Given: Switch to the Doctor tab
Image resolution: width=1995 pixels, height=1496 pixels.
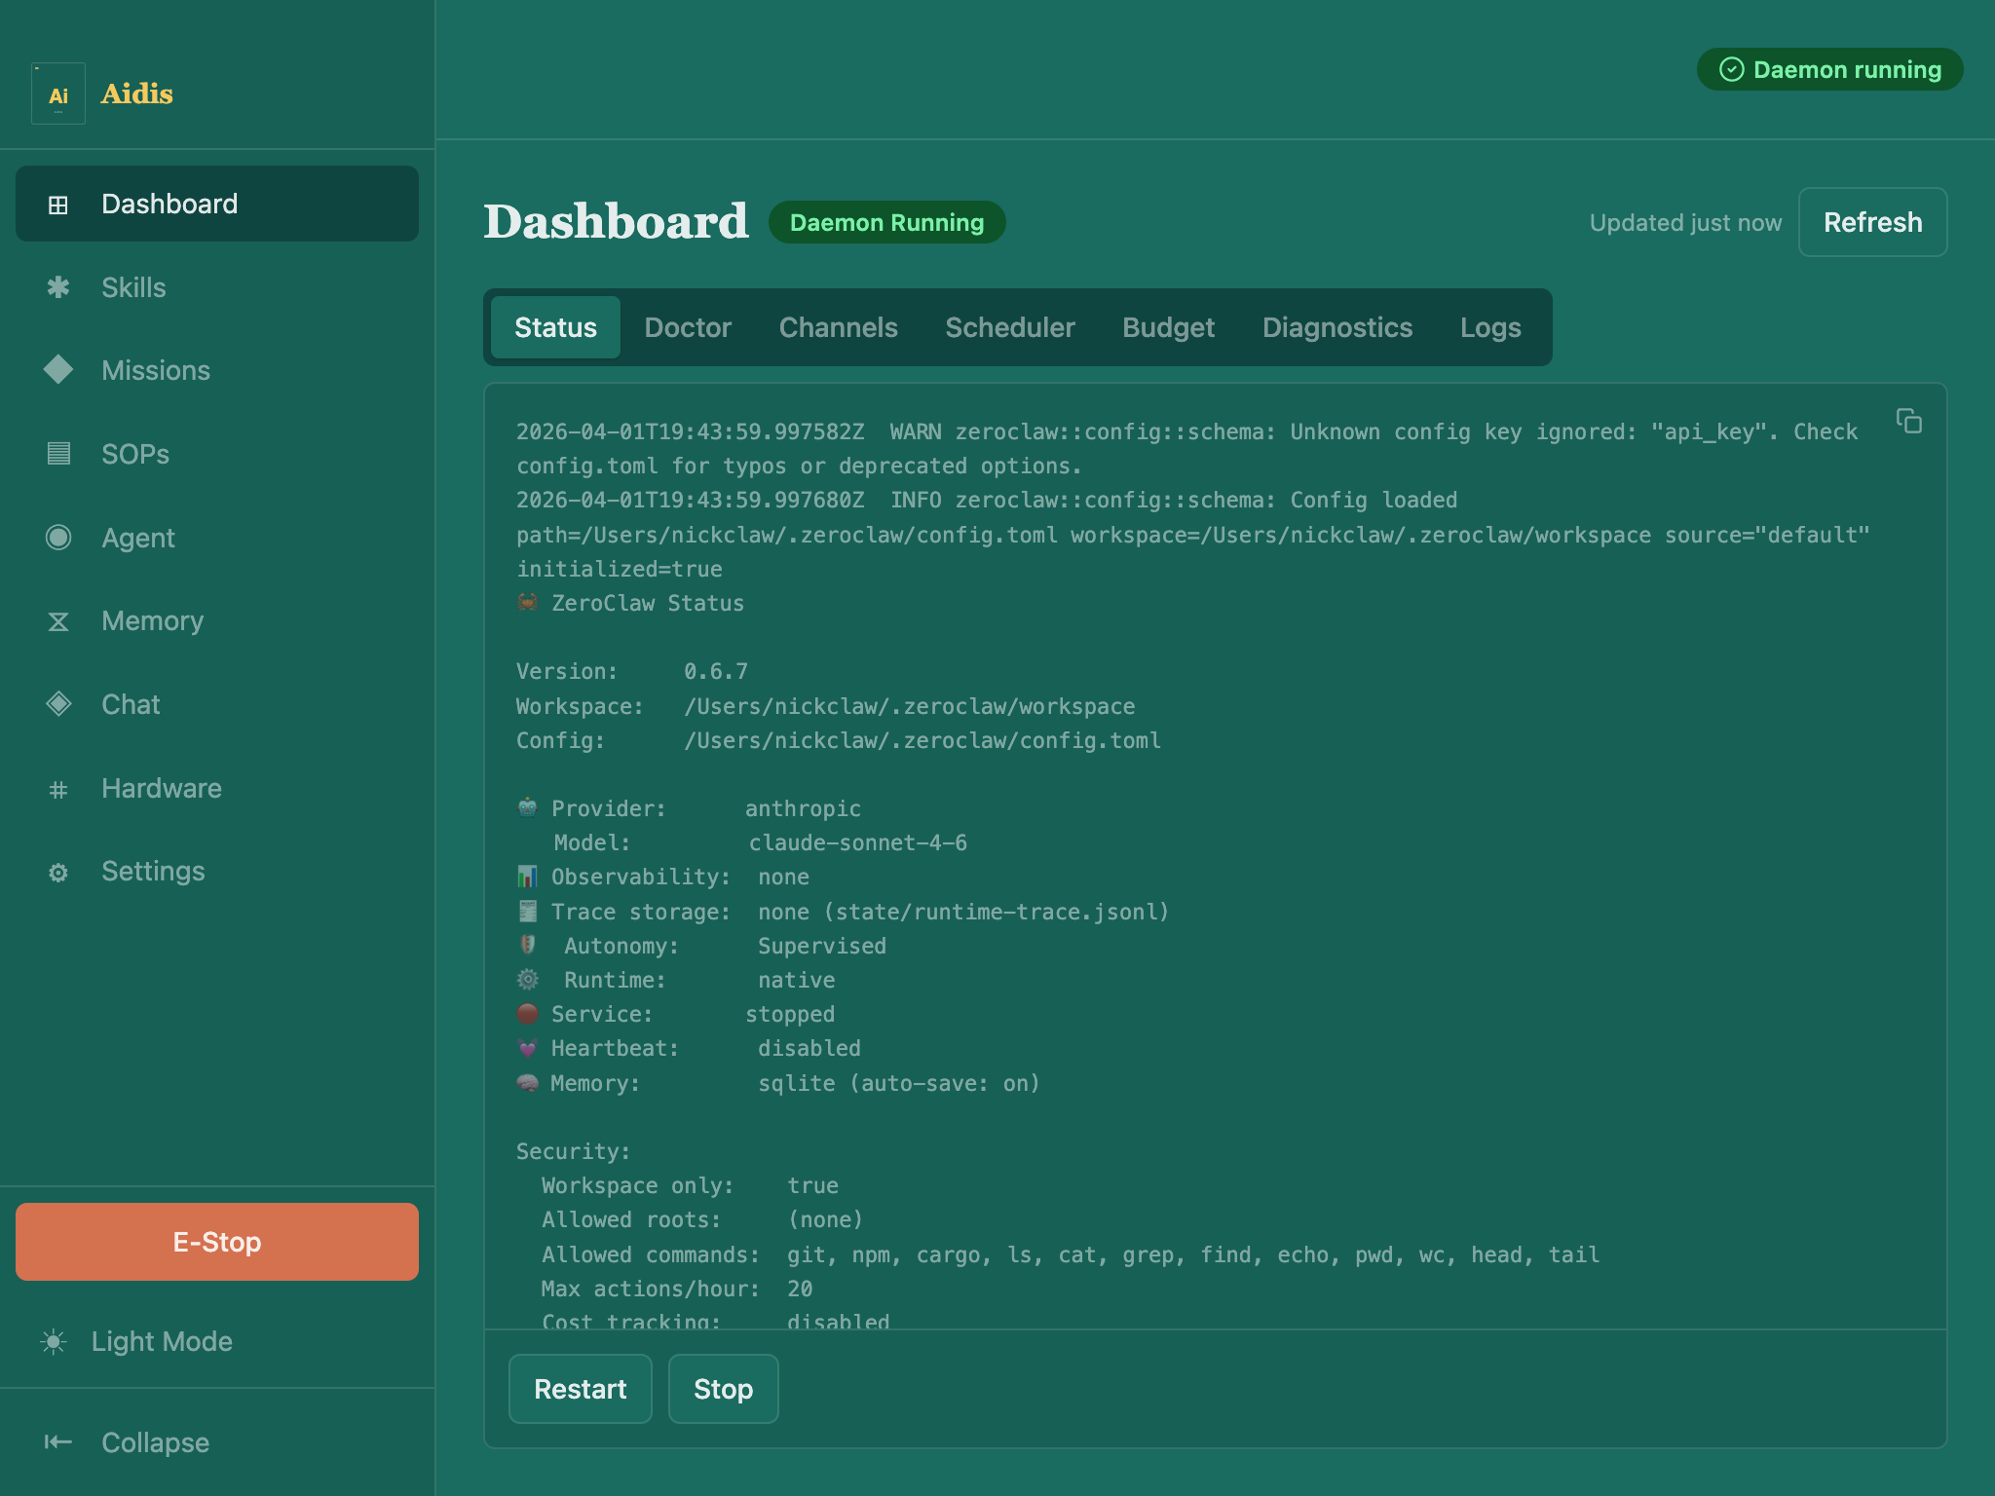Looking at the screenshot, I should click(688, 327).
